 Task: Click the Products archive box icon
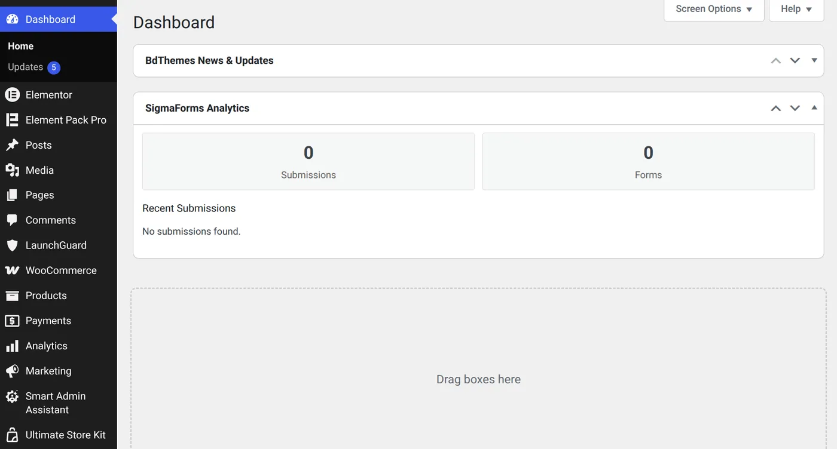12,295
